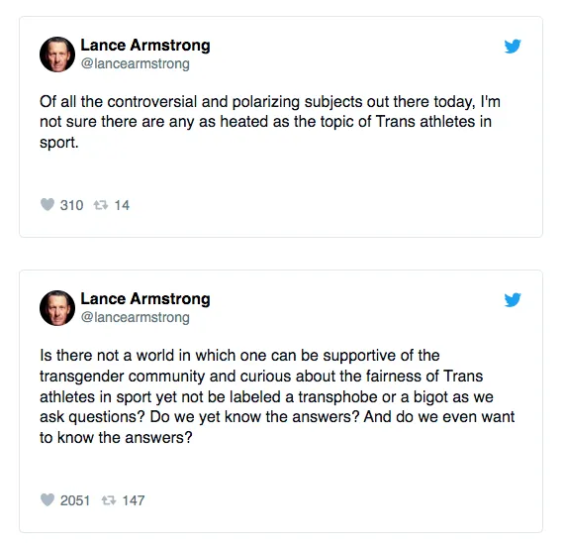Click the Twitter bird icon on first tweet
The height and width of the screenshot is (544, 565).
513,46
